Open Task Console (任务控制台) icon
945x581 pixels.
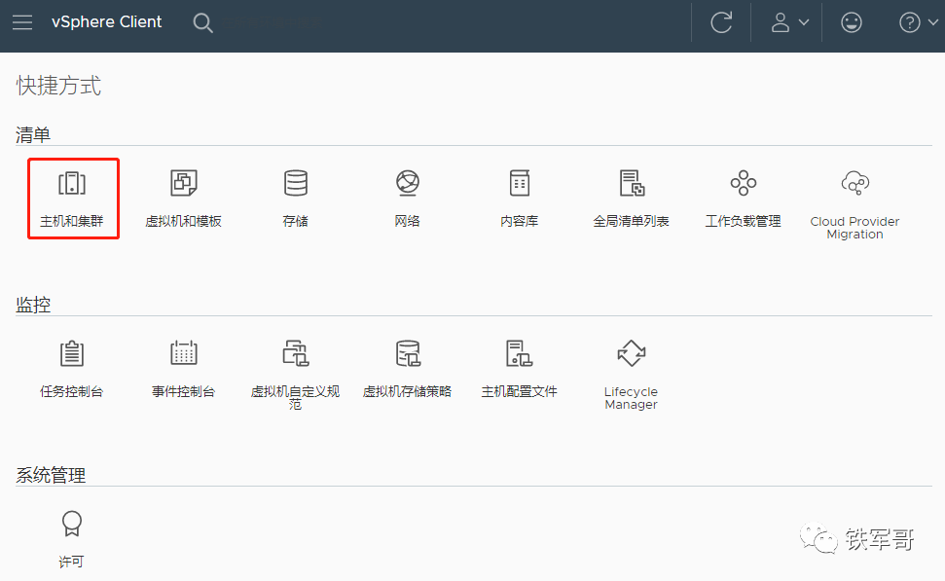click(x=72, y=354)
